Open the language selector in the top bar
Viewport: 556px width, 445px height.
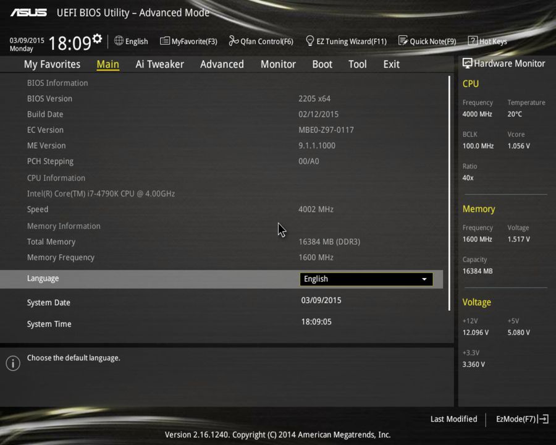tap(131, 41)
